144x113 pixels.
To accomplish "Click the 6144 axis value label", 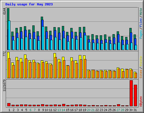I will (x=4, y=11).
